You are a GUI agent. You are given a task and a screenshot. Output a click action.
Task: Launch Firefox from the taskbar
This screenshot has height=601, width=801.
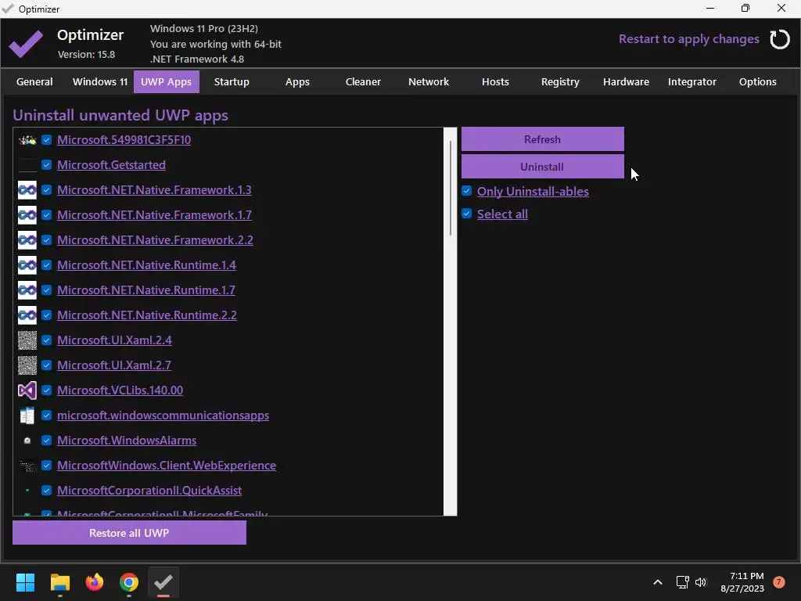[x=95, y=582]
